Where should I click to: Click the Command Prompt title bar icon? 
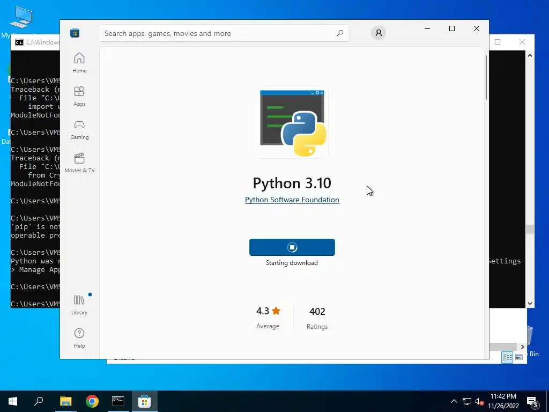click(19, 42)
